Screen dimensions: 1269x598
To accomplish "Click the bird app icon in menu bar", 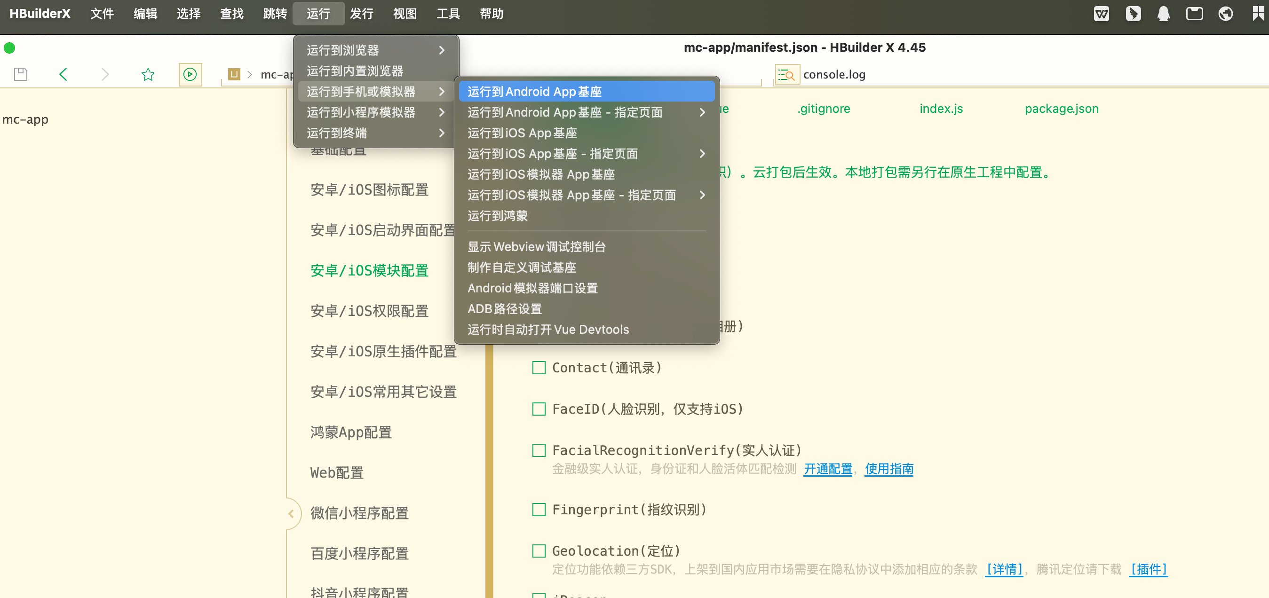I will point(1133,14).
